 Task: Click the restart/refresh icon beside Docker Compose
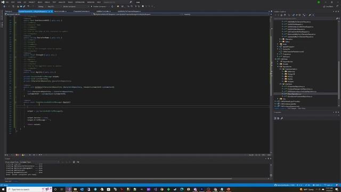tap(112, 6)
